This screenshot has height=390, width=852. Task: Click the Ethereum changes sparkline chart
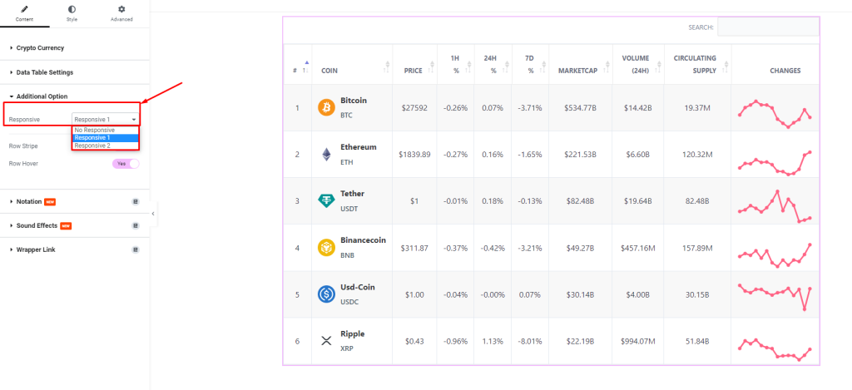click(x=775, y=163)
